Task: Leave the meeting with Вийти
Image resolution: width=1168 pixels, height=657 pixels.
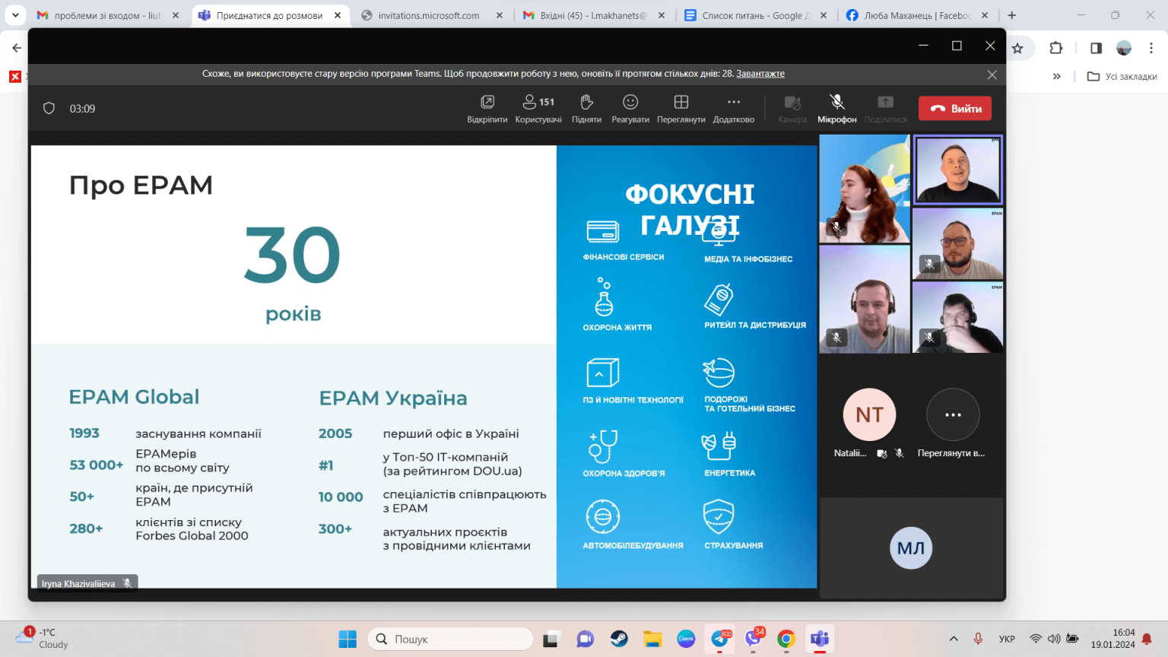Action: 955,109
